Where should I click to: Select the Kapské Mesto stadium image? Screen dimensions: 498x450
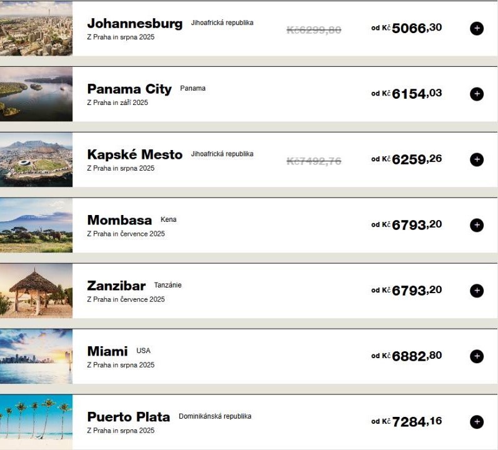[x=36, y=159]
